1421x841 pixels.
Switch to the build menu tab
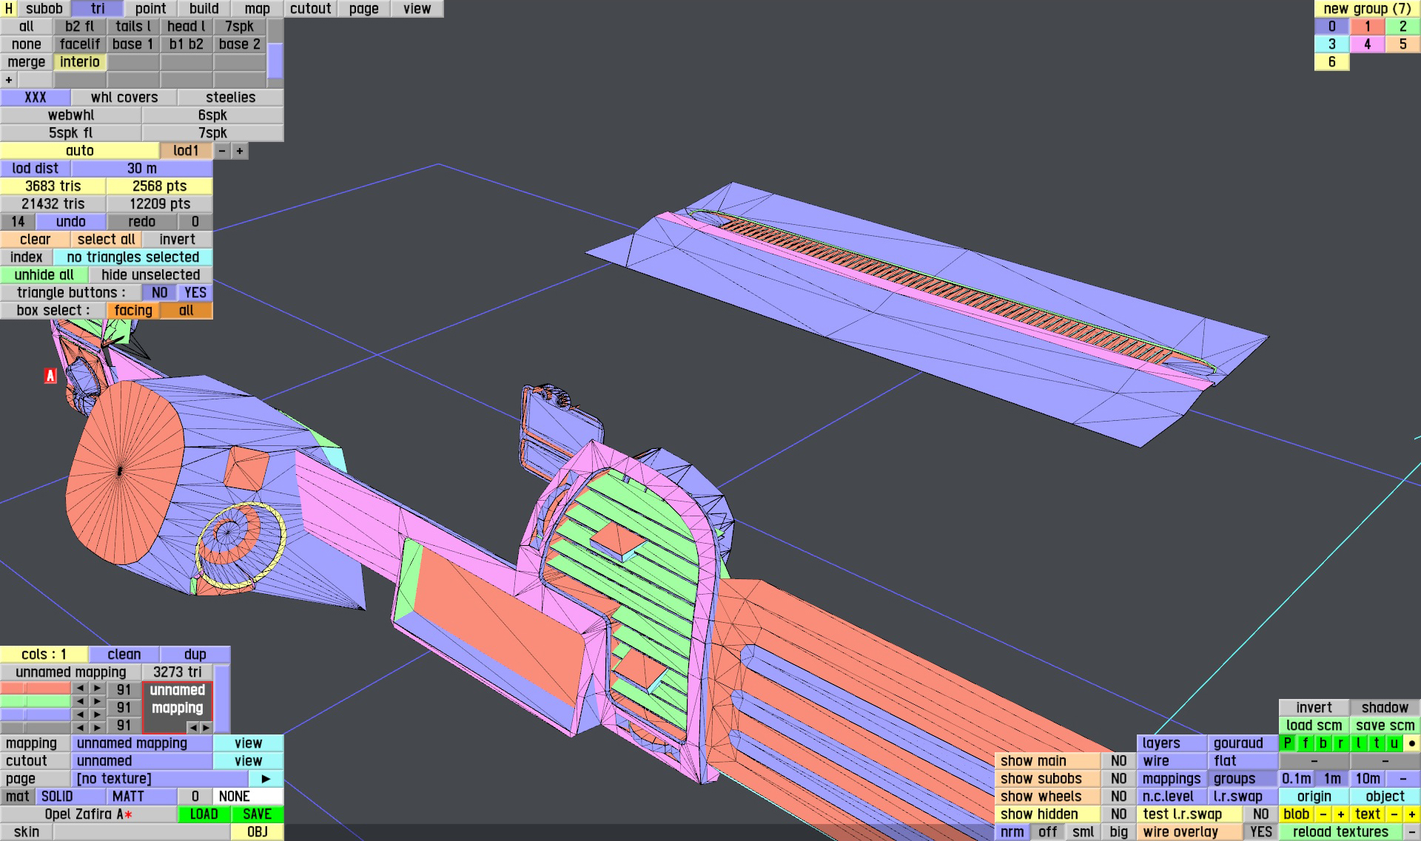204,9
